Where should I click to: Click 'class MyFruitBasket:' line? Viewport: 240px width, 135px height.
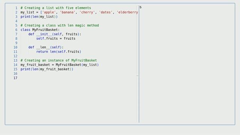coord(40,30)
